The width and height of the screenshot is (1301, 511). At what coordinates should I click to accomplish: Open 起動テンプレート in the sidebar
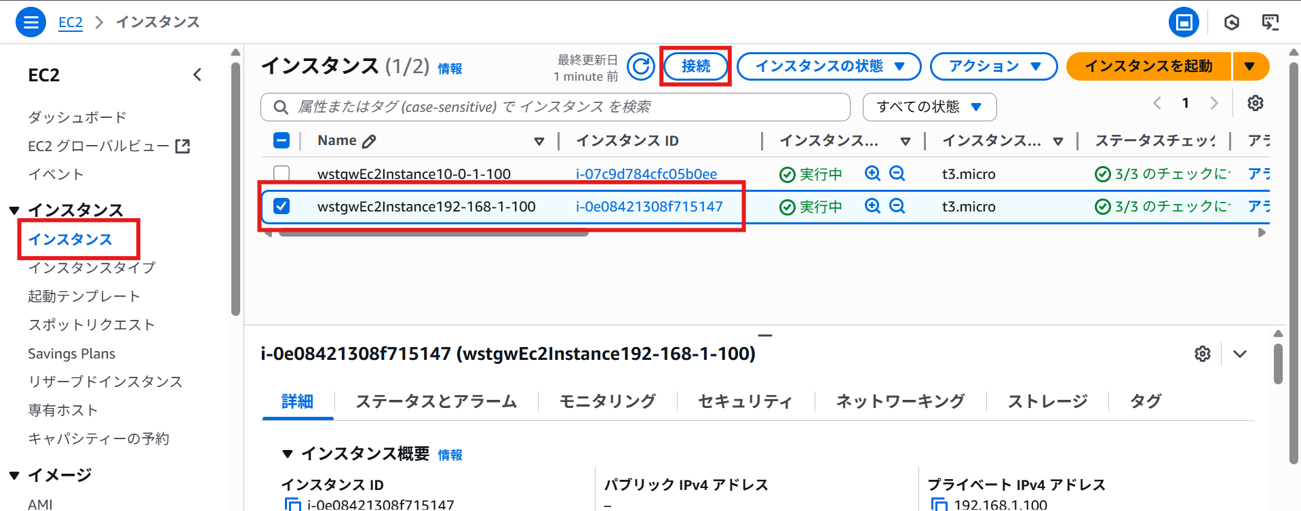pyautogui.click(x=84, y=296)
